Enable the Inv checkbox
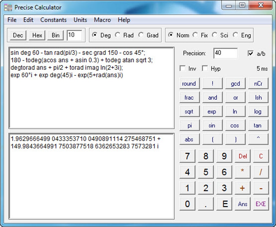 188,69
